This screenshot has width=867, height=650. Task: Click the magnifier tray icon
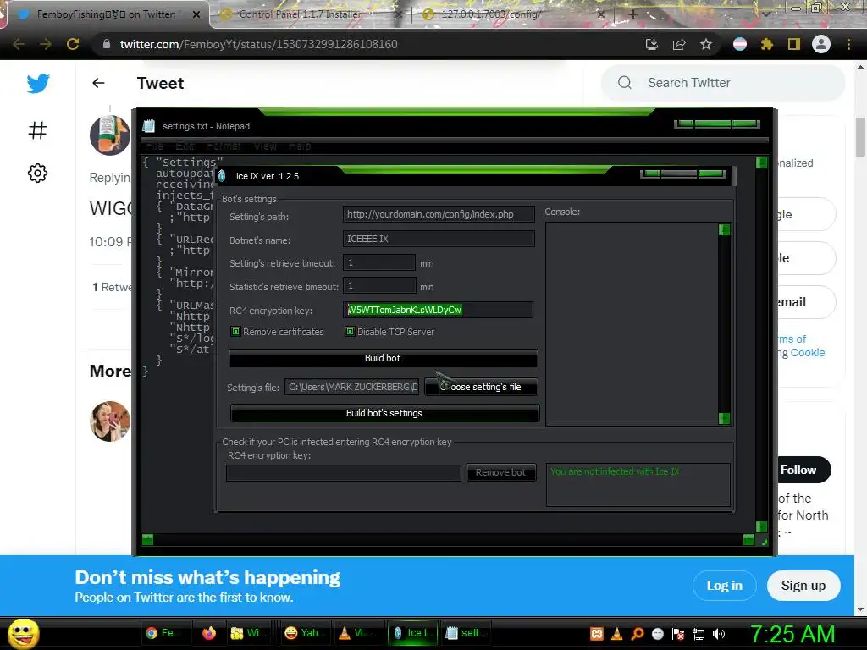coord(638,634)
